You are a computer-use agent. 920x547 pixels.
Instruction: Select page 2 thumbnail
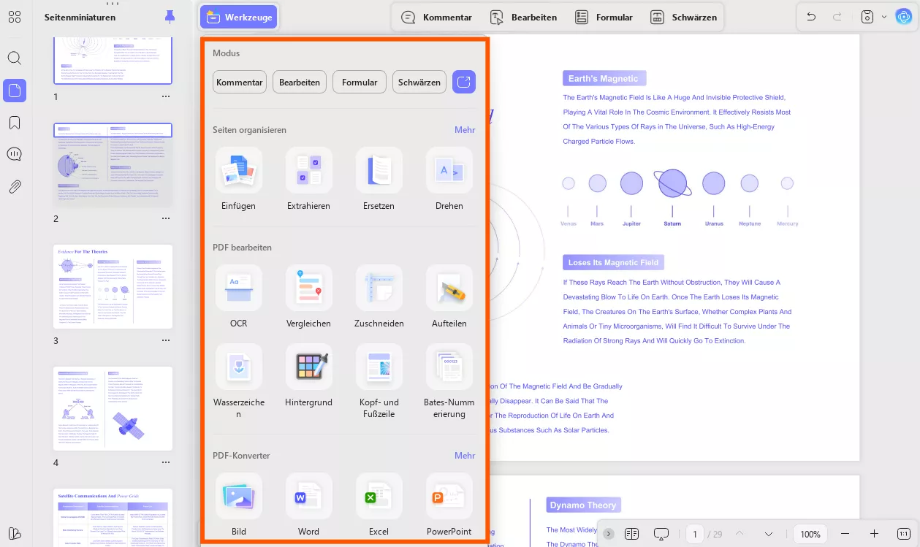[113, 165]
